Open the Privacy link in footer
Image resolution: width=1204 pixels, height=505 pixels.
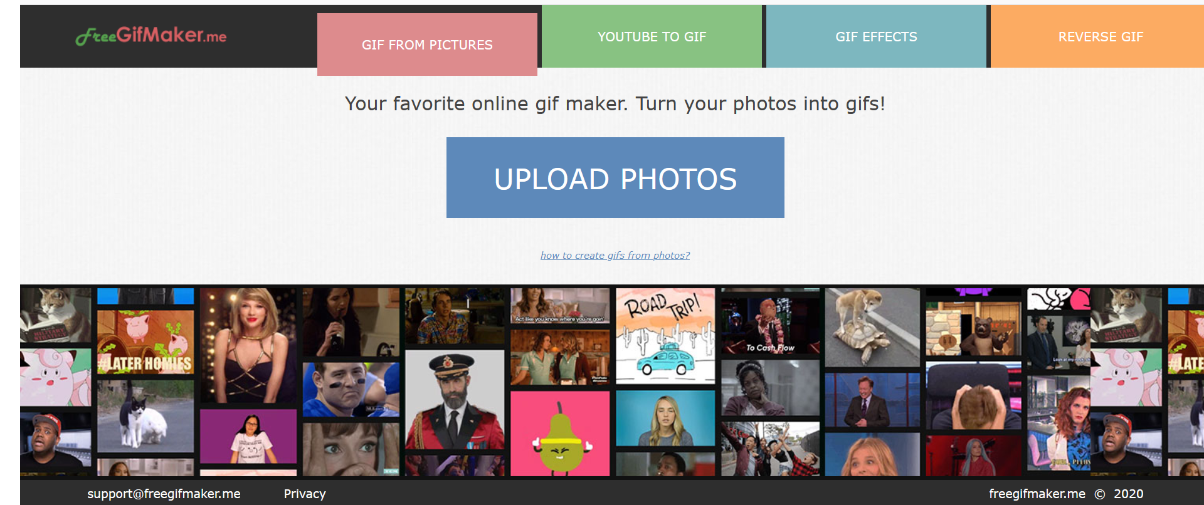click(305, 494)
